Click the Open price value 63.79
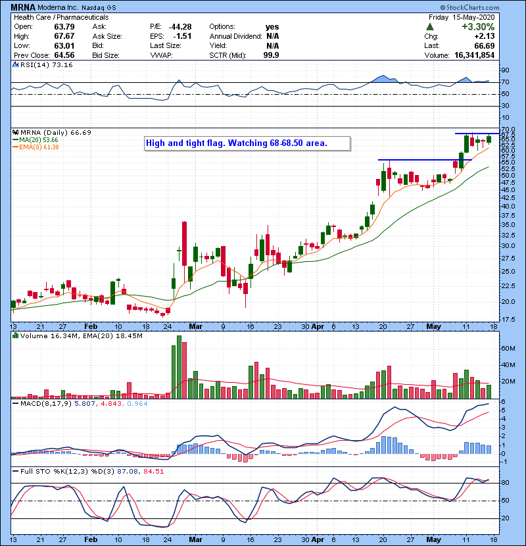Screen dimensions: 526x546 [64, 27]
